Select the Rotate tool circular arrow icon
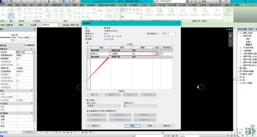257x137 pixels. click(62, 16)
